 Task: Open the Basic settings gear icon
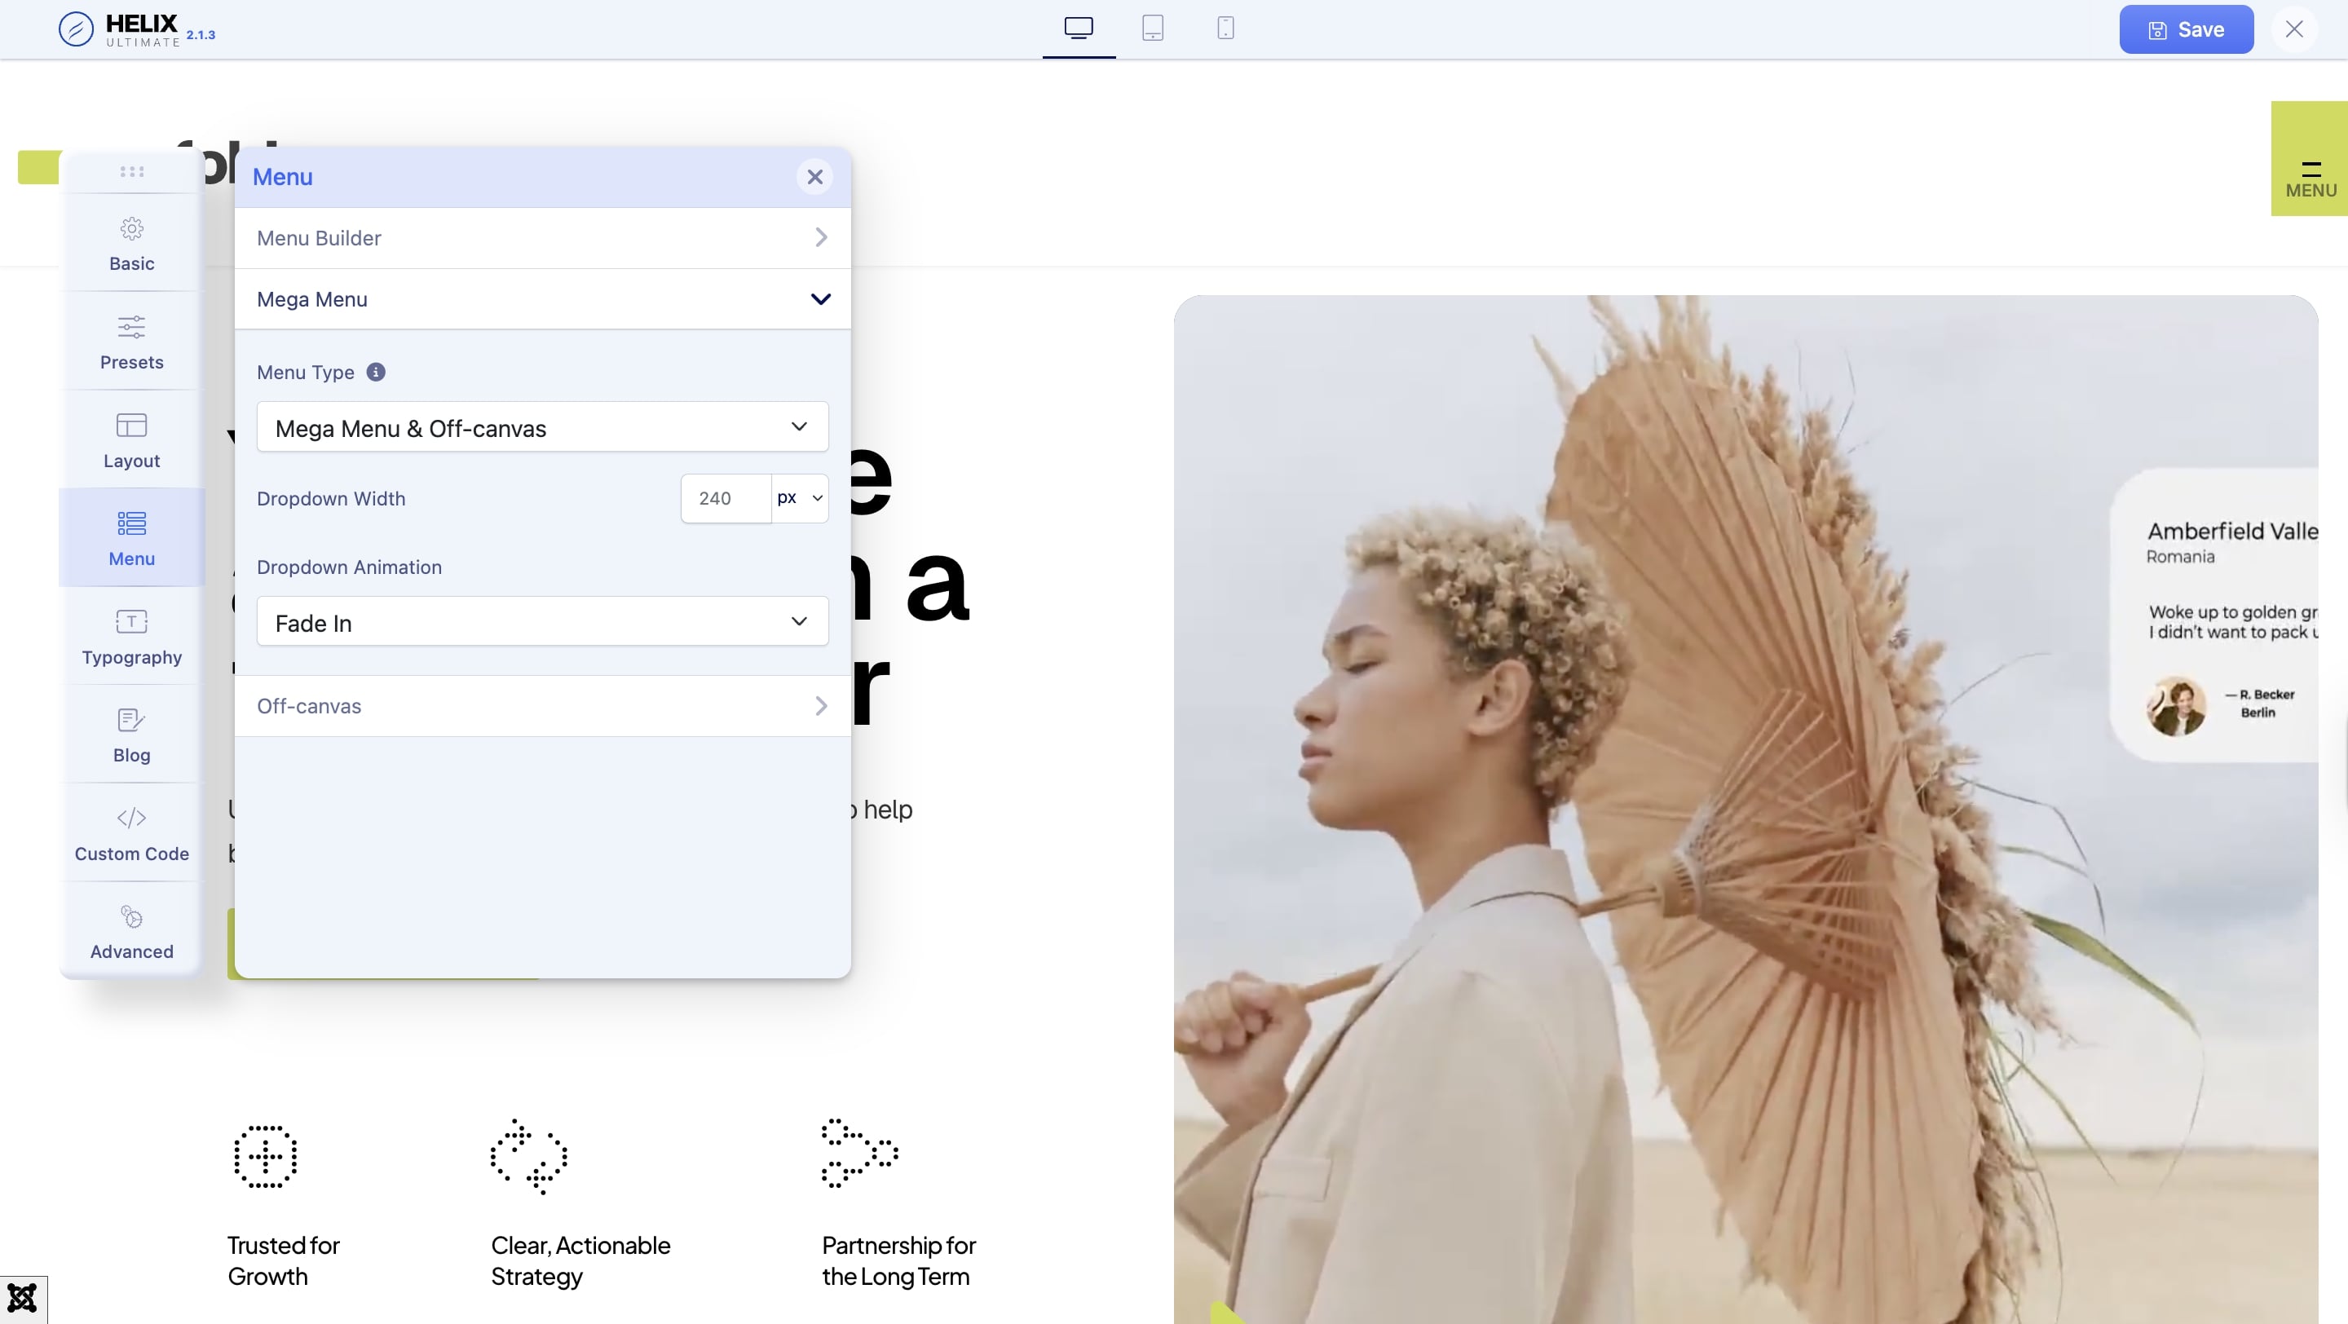click(x=131, y=229)
